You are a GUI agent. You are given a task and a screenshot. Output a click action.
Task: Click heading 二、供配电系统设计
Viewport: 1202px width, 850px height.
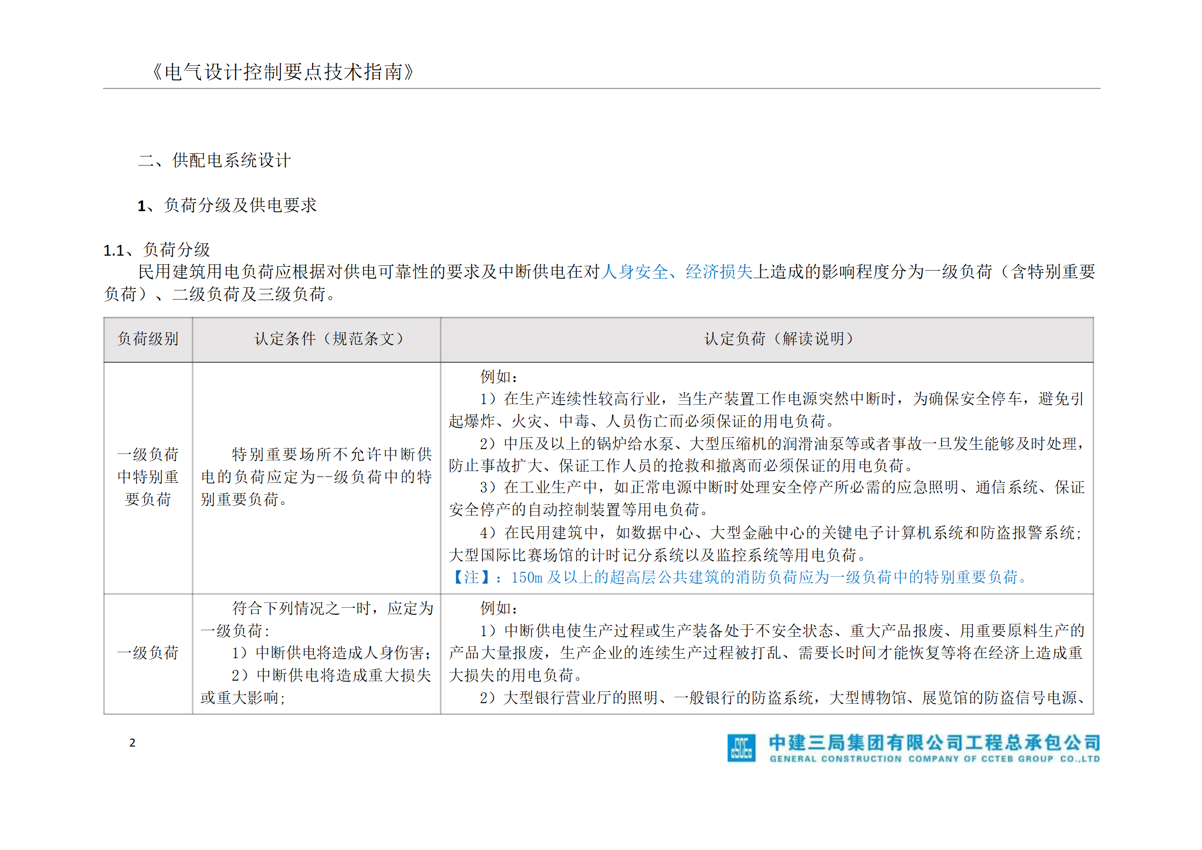(x=214, y=160)
